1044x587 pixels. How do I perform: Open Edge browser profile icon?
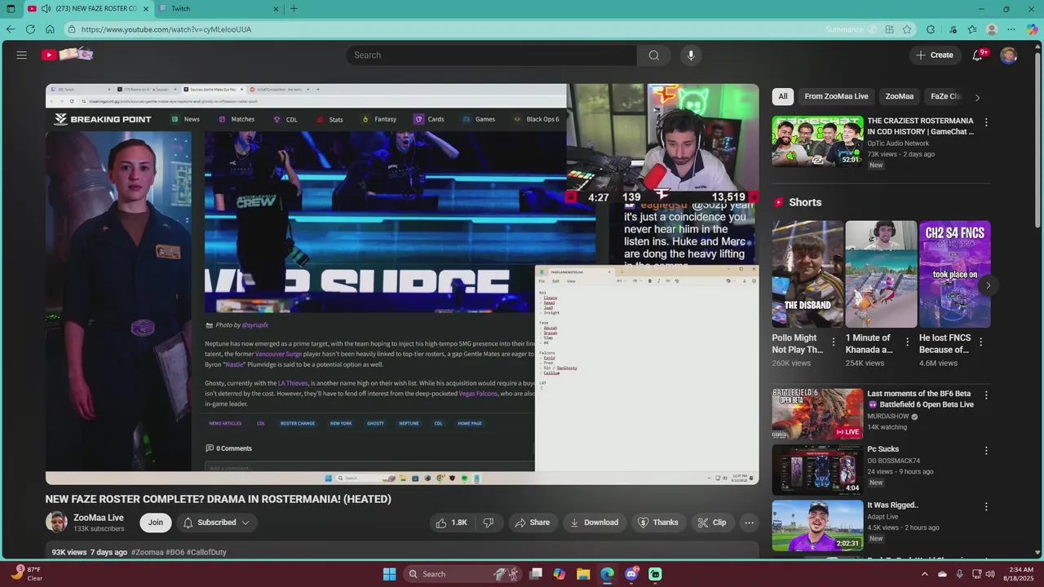coord(992,29)
